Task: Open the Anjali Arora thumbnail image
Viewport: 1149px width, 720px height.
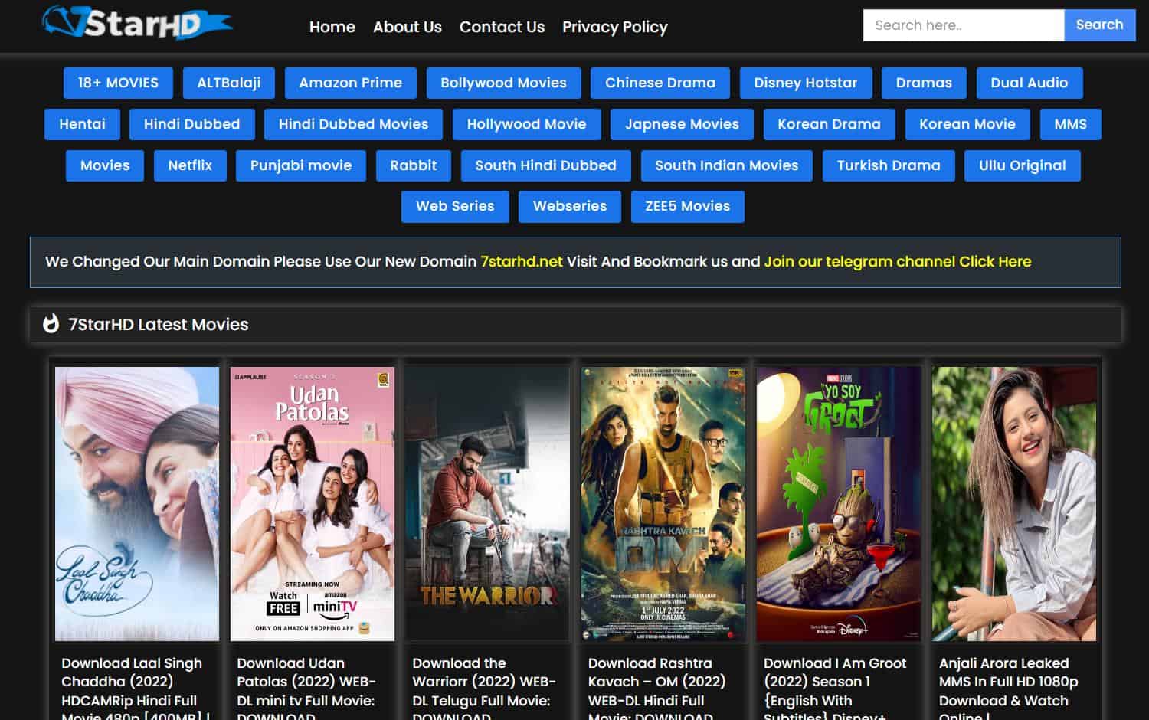Action: pyautogui.click(x=1014, y=503)
